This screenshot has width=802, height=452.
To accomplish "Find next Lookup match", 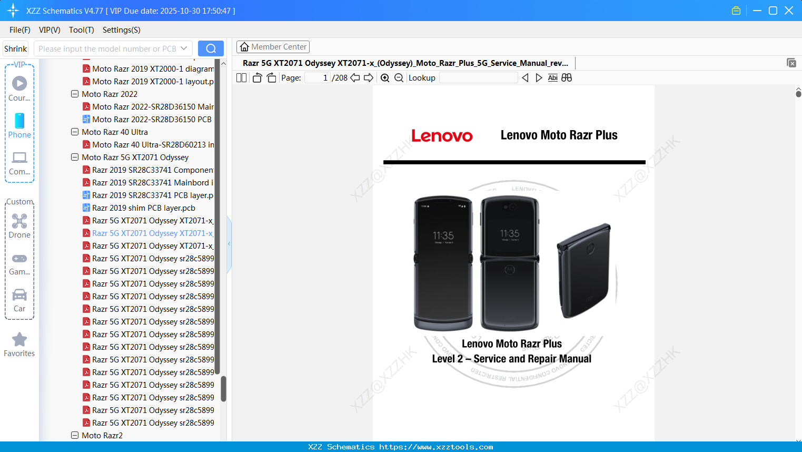I will pyautogui.click(x=539, y=78).
